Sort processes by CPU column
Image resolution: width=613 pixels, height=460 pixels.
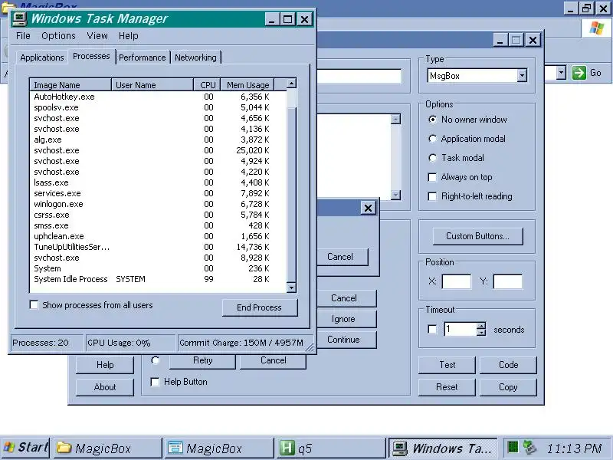207,85
